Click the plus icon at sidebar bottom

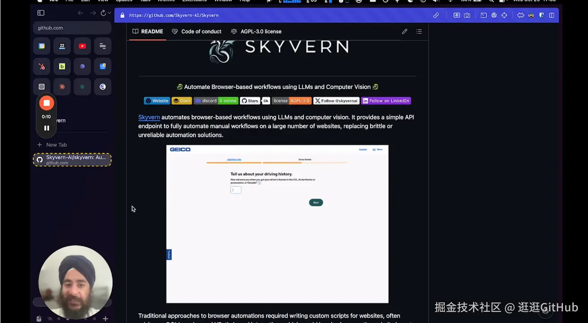(106, 319)
